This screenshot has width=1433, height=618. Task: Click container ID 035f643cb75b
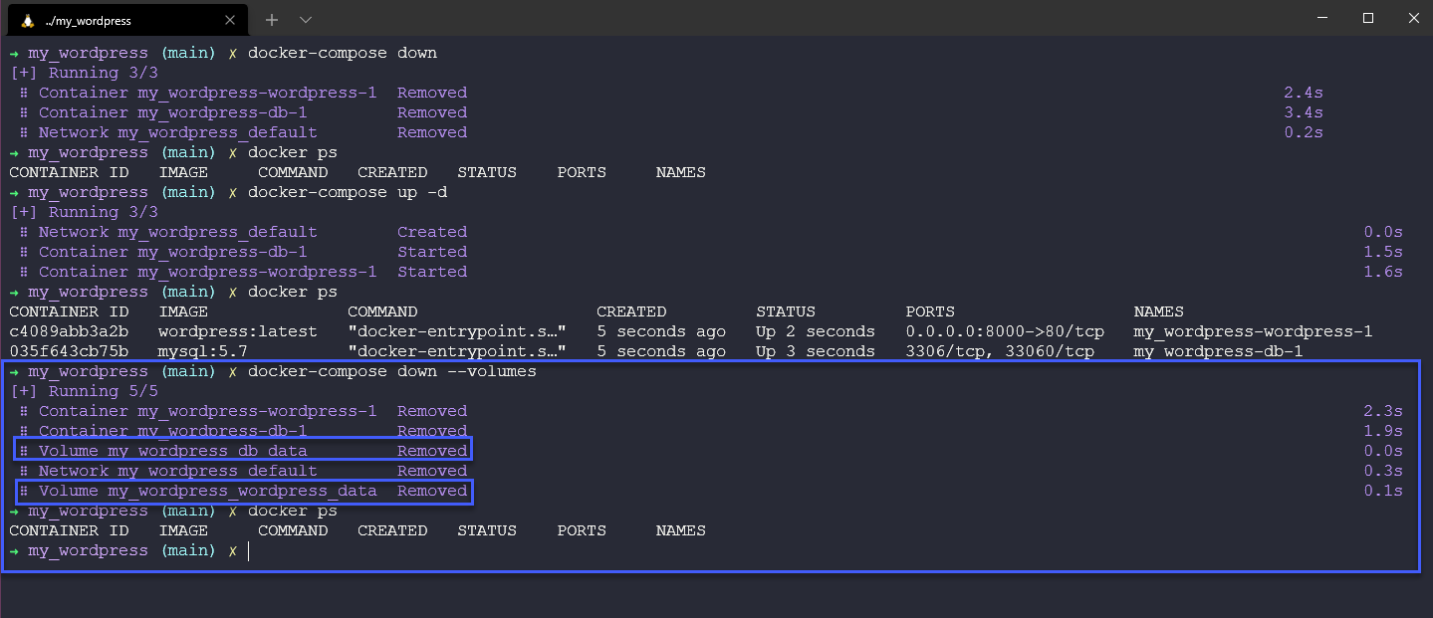point(69,351)
